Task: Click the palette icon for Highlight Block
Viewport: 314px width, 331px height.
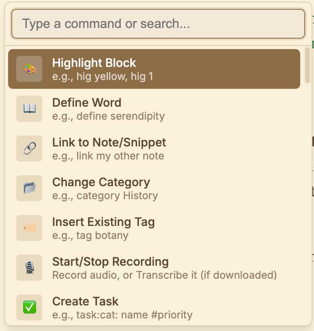Action: point(29,69)
